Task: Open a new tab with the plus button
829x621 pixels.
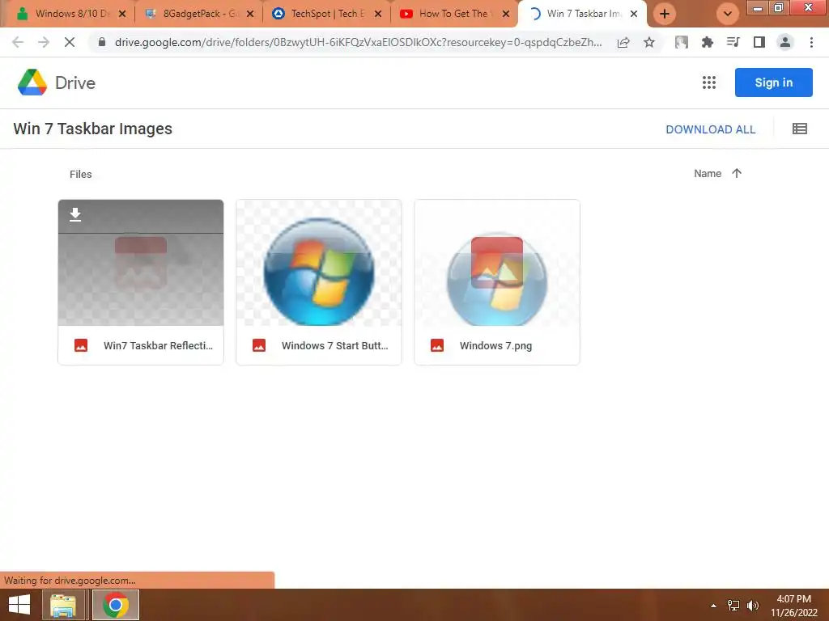Action: [x=665, y=14]
